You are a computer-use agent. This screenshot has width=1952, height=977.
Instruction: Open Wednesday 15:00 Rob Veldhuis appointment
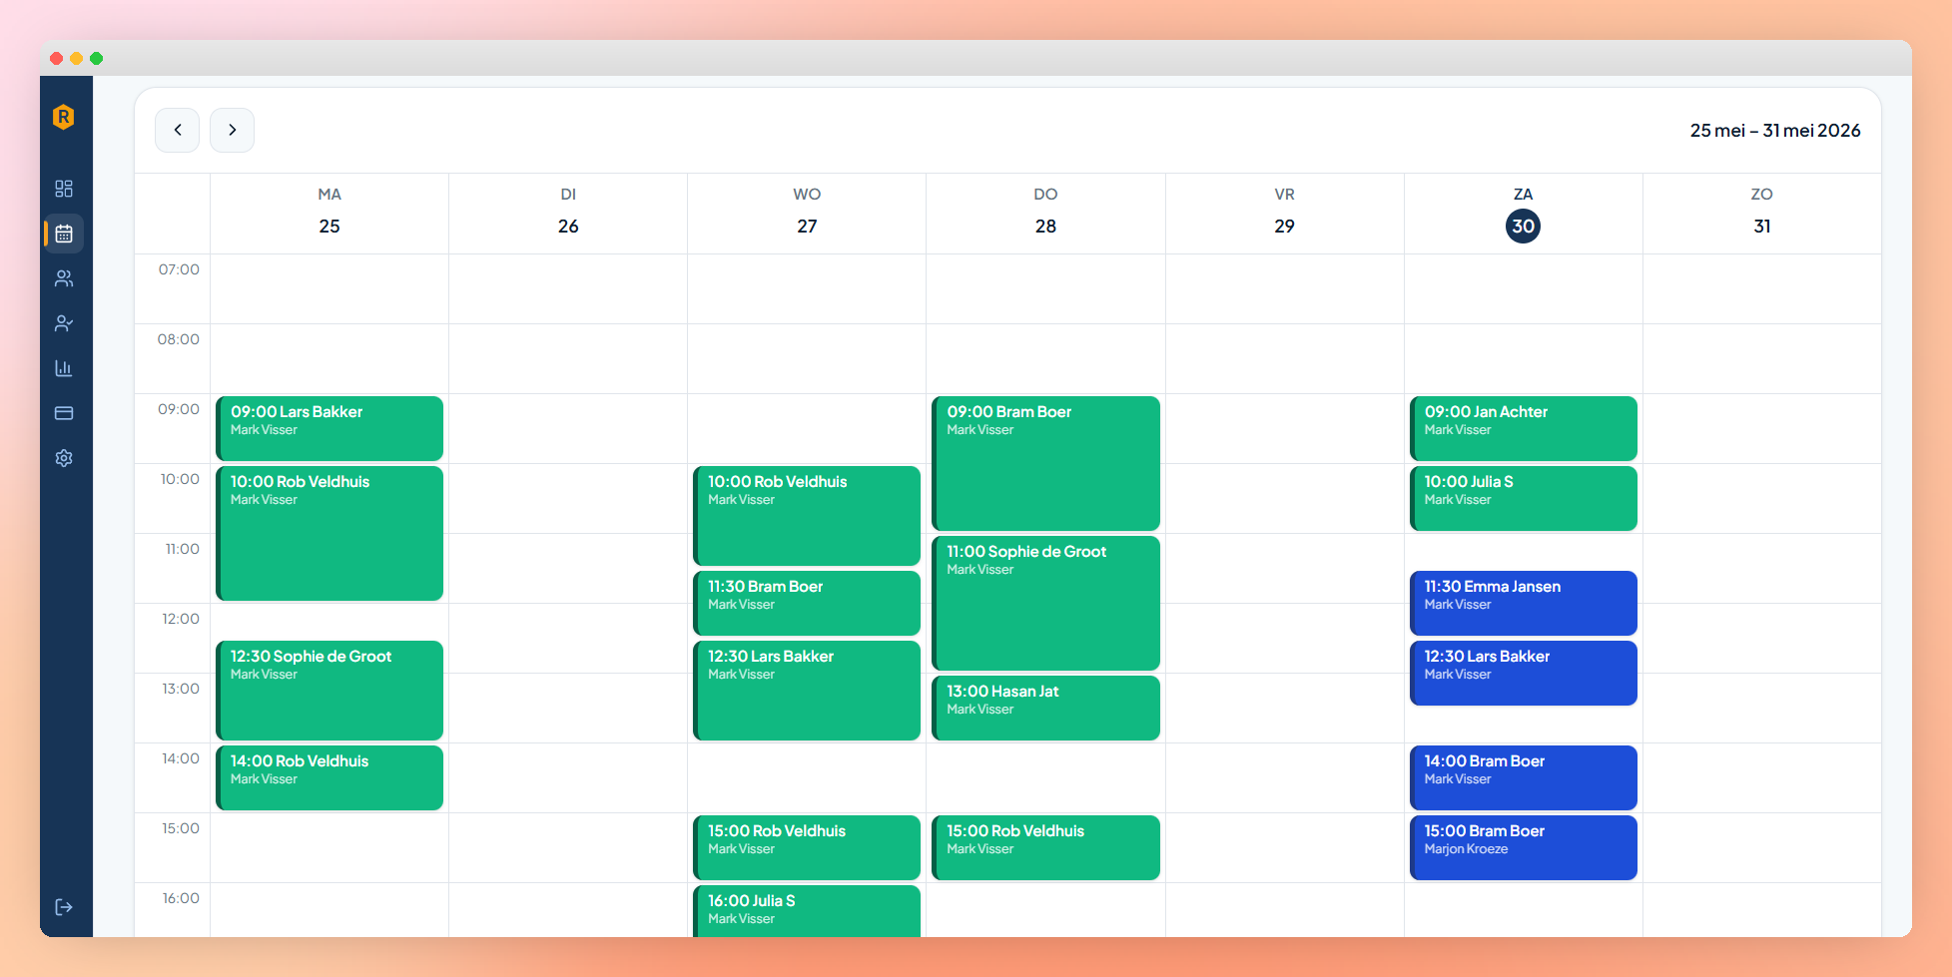tap(807, 847)
